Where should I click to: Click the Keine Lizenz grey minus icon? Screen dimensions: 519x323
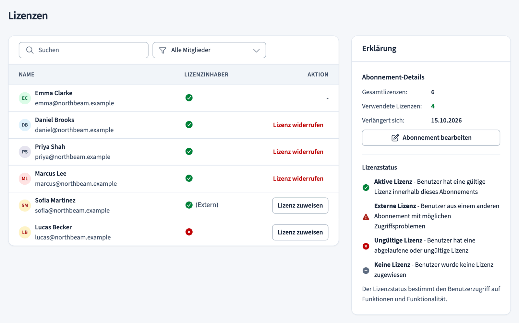[x=366, y=271]
